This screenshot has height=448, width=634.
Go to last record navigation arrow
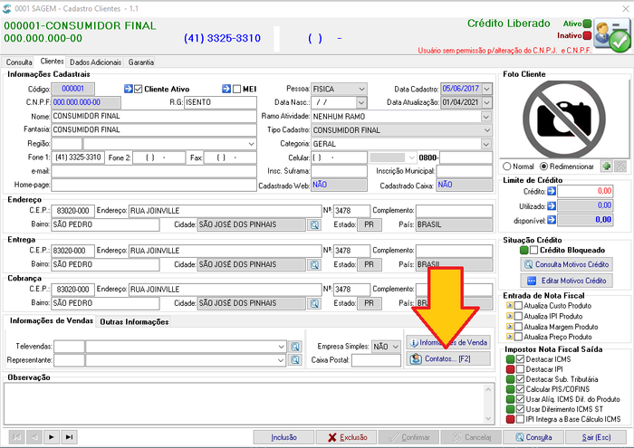(69, 437)
